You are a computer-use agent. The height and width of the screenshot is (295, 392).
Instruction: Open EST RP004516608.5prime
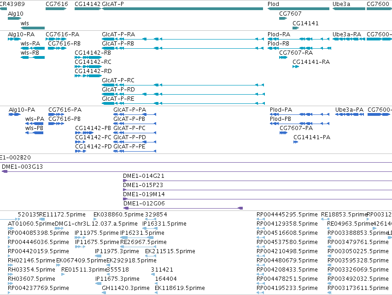click(287, 233)
